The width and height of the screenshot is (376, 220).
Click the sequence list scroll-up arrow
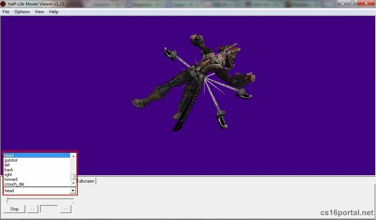coord(73,156)
